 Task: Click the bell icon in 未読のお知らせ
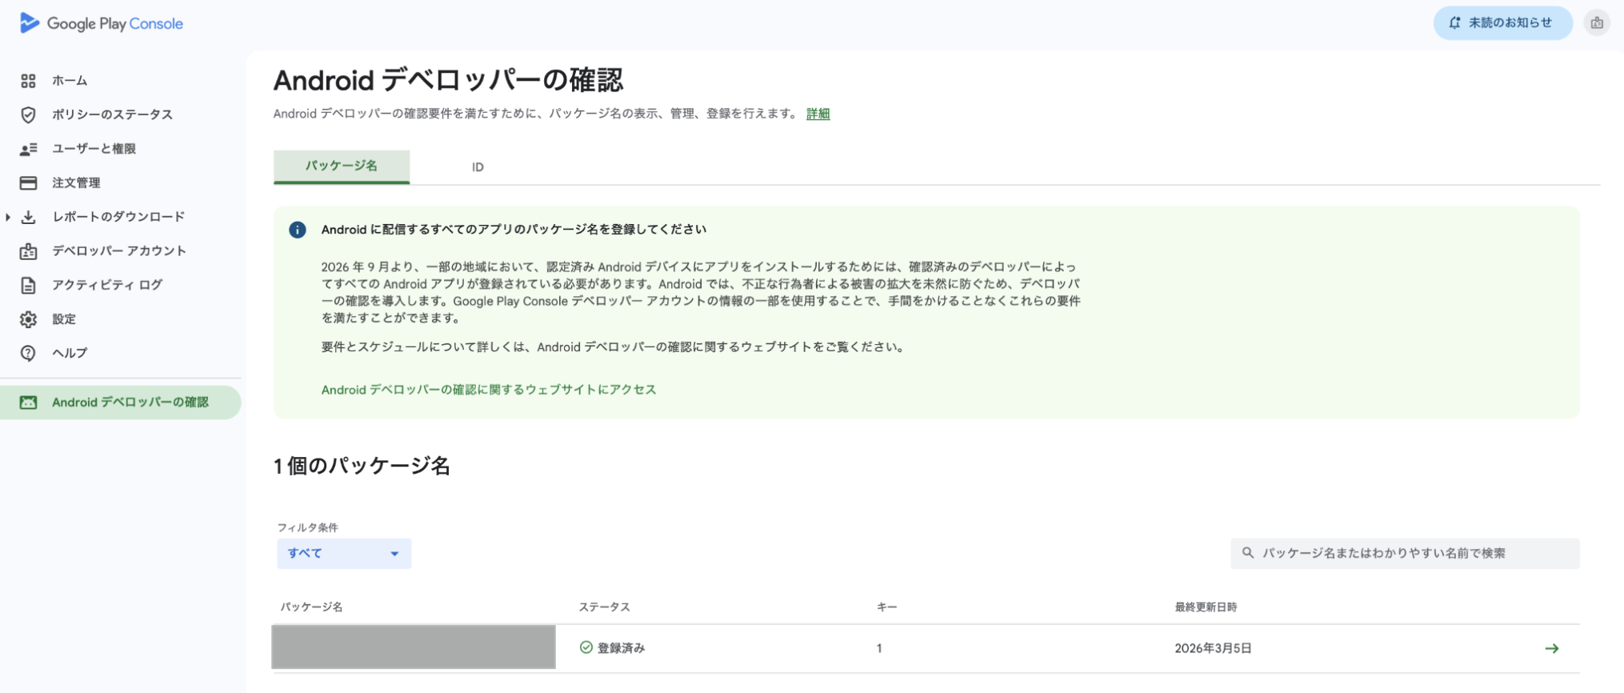click(x=1454, y=23)
